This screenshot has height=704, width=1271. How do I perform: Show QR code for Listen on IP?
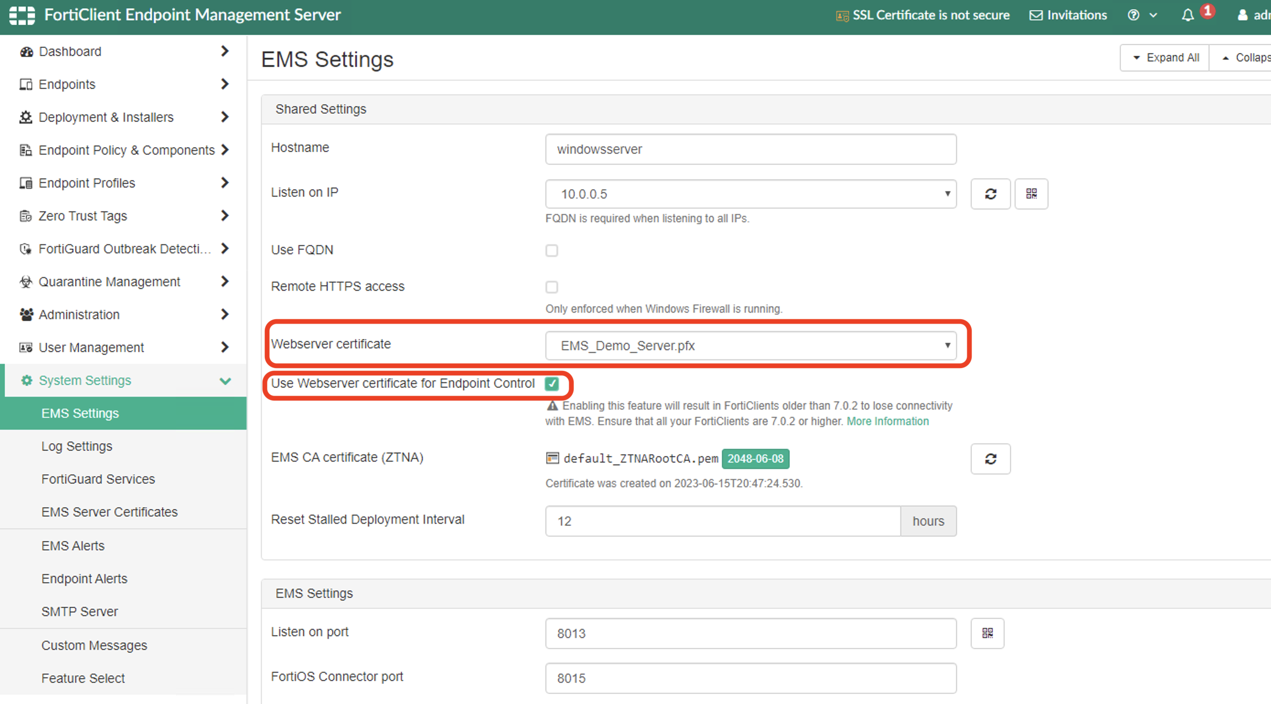(x=1031, y=194)
